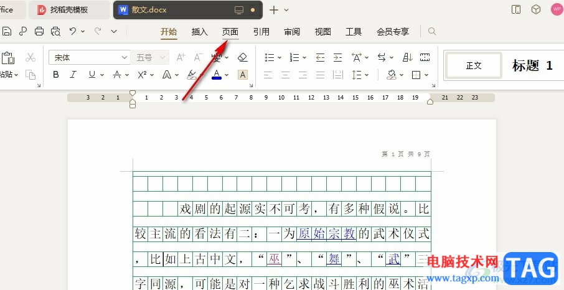This screenshot has height=290, width=564.
Task: Open the 五号 font size dropdown
Action: pos(150,58)
